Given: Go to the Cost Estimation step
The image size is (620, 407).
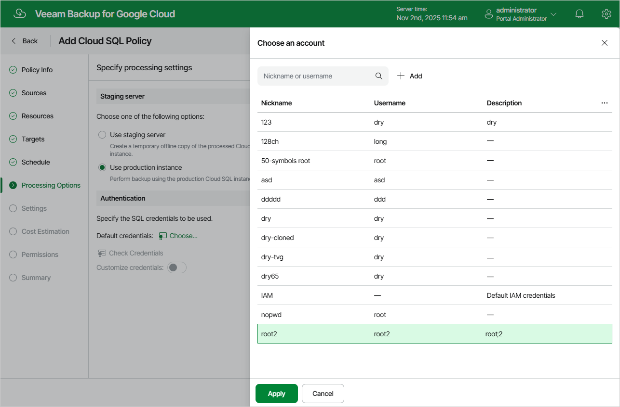Looking at the screenshot, I should pyautogui.click(x=45, y=231).
